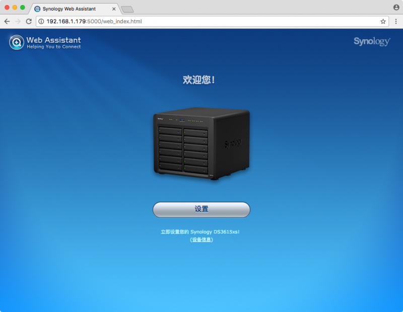Viewport: 403px width, 312px height.
Task: Click the Helping You to Connect tagline
Action: (x=54, y=47)
